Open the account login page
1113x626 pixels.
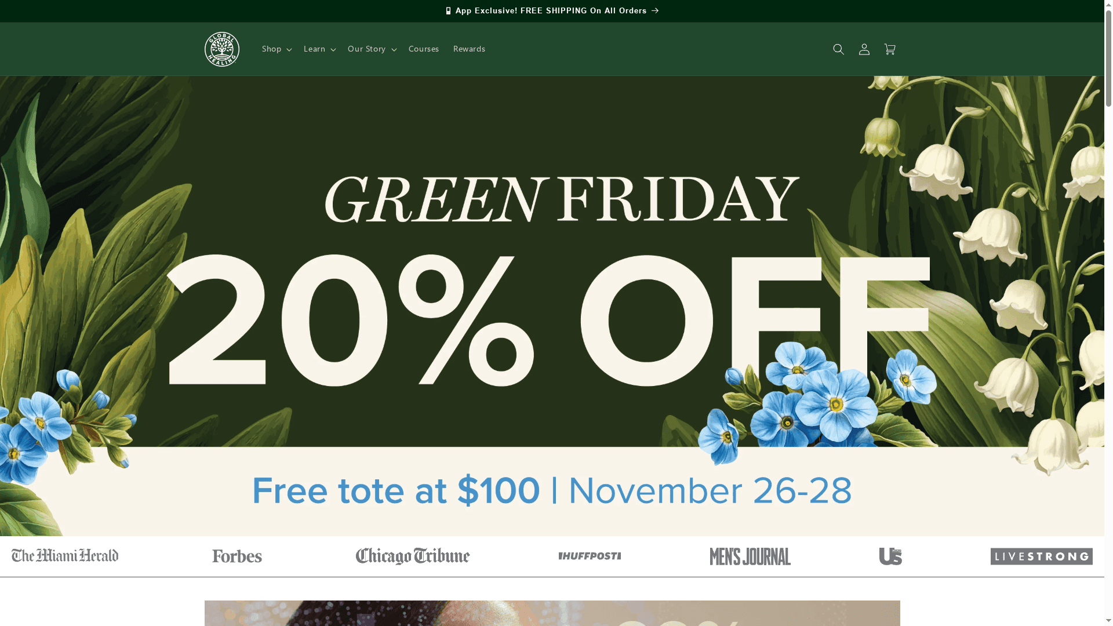864,49
